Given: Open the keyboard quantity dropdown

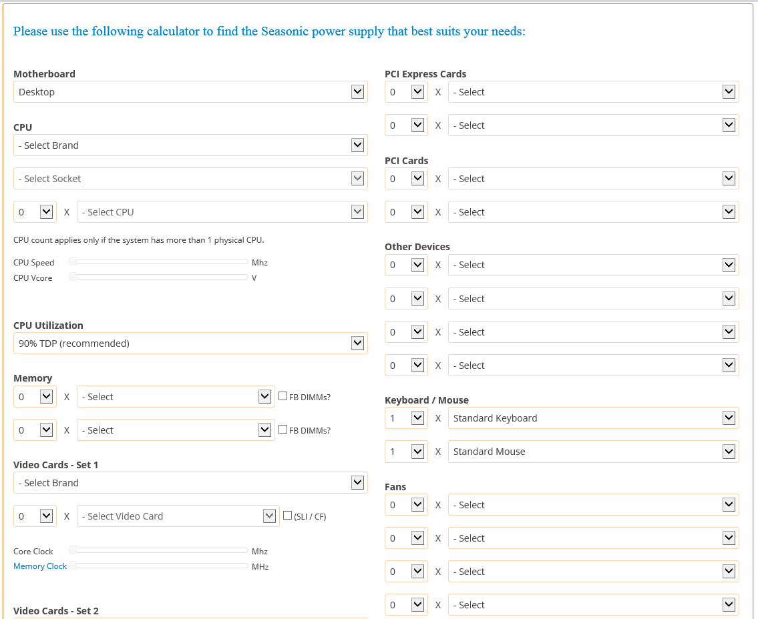Looking at the screenshot, I should 406,418.
